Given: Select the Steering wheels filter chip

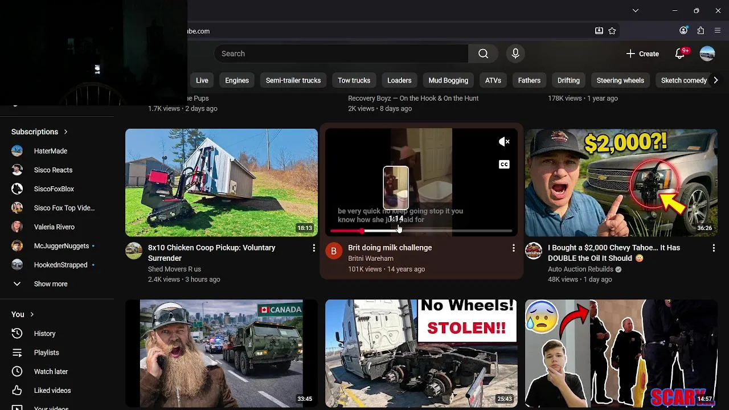Looking at the screenshot, I should [x=620, y=80].
